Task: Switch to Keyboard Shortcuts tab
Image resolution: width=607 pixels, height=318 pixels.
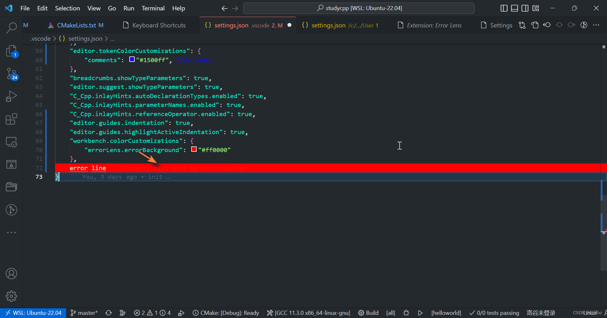Action: pos(159,25)
